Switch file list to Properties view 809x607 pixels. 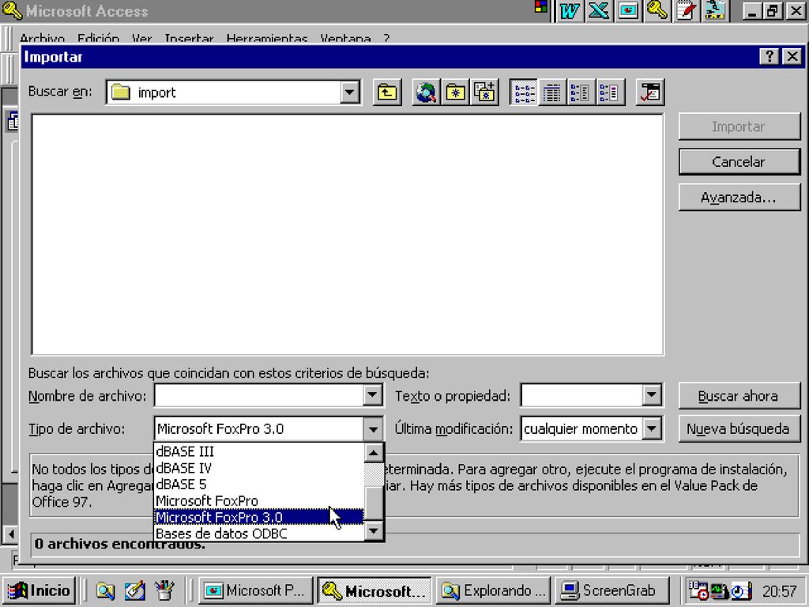coord(581,92)
